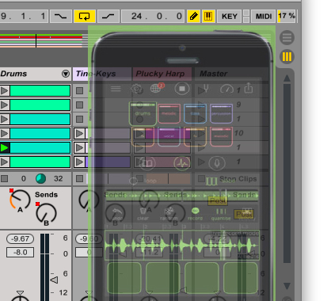The image size is (327, 301).
Task: Launch Tine-Keys purple sixth row clip
Action: click(x=79, y=162)
